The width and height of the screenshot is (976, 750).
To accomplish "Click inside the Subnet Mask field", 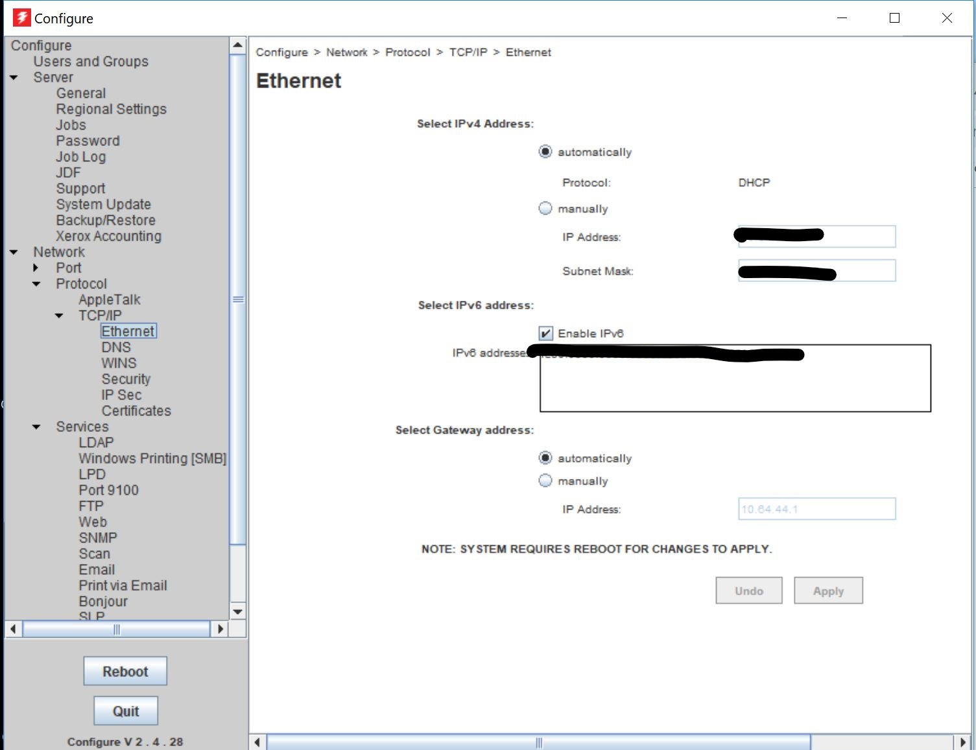I will point(816,270).
